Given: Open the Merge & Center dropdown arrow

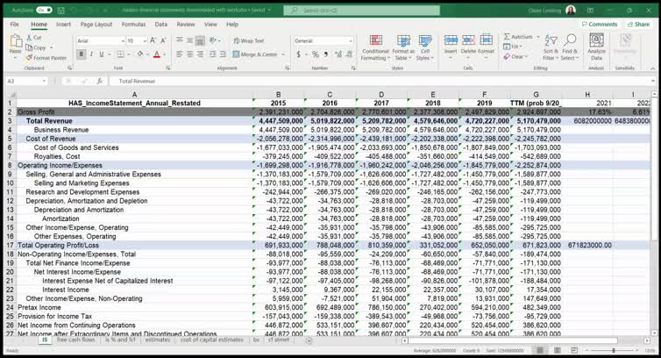Looking at the screenshot, I should click(283, 54).
